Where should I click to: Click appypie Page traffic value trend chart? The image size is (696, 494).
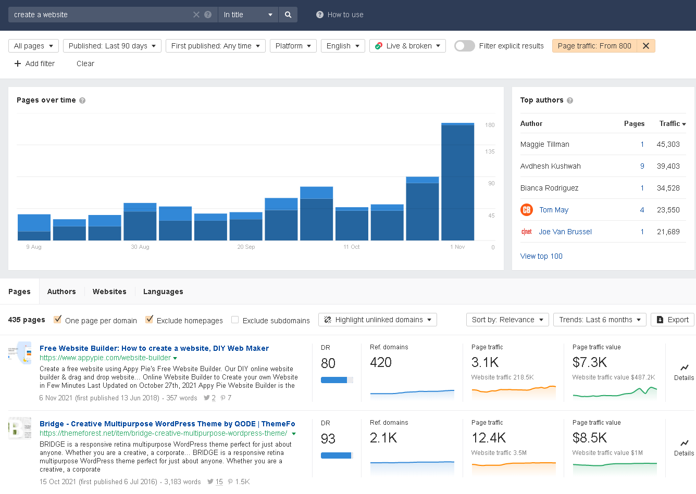[x=615, y=392]
